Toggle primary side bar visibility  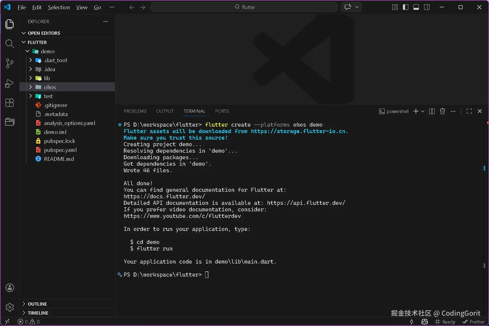click(x=406, y=7)
